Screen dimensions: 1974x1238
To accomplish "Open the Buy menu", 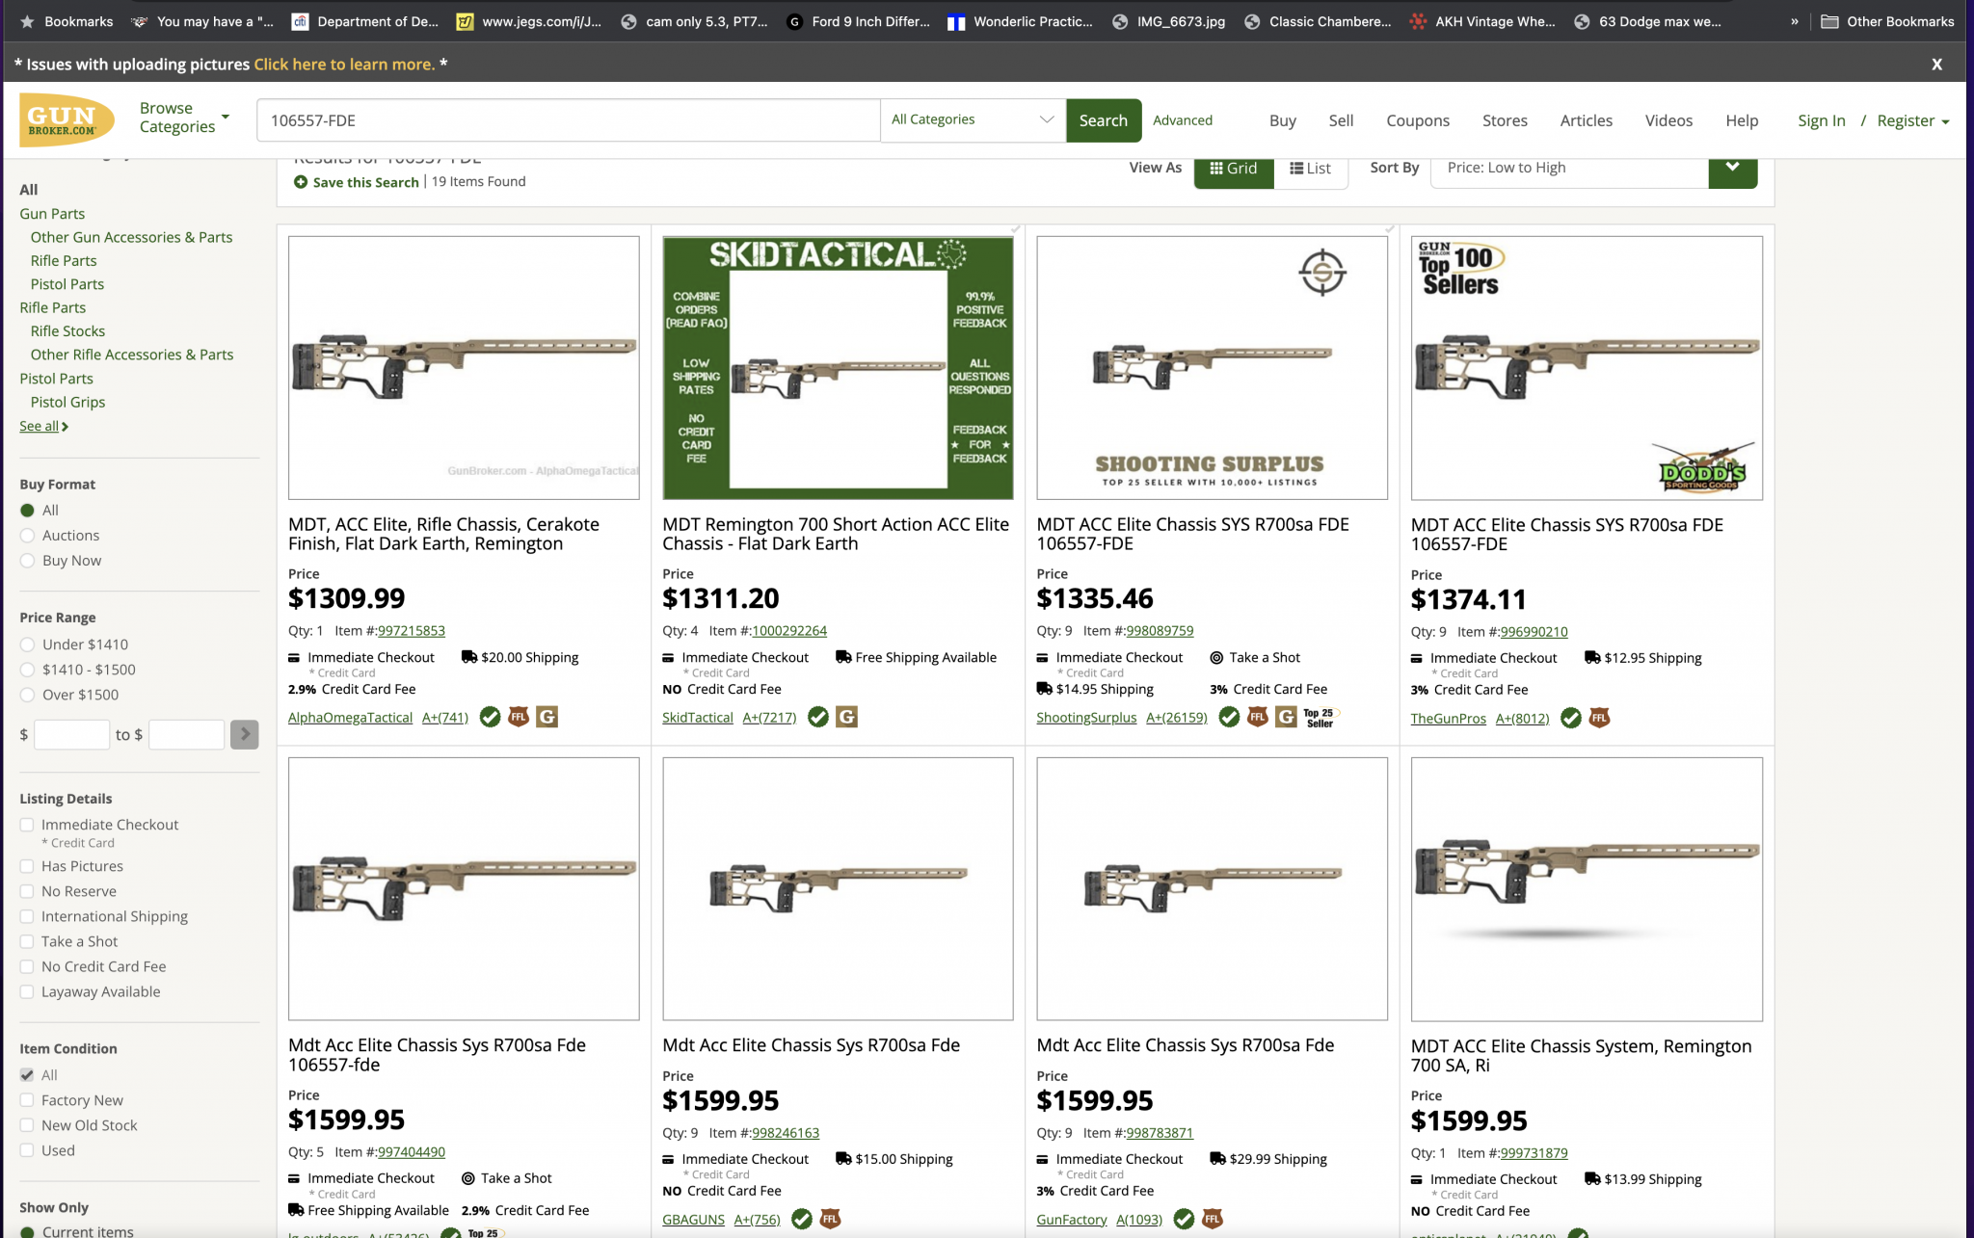I will (1282, 120).
